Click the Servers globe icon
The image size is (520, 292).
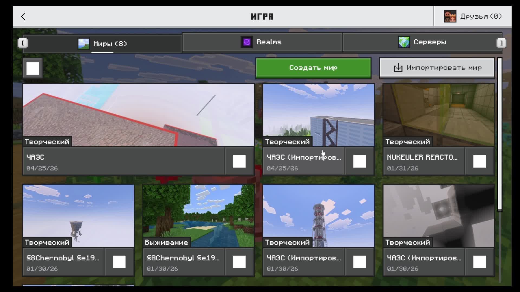404,42
